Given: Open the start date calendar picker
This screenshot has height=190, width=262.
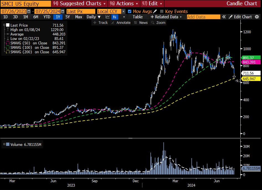Looking at the screenshot, I should [x=29, y=11].
